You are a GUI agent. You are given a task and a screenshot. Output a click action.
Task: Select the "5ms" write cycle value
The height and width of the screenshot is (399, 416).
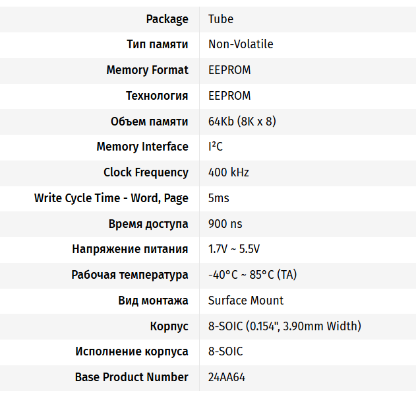219,198
